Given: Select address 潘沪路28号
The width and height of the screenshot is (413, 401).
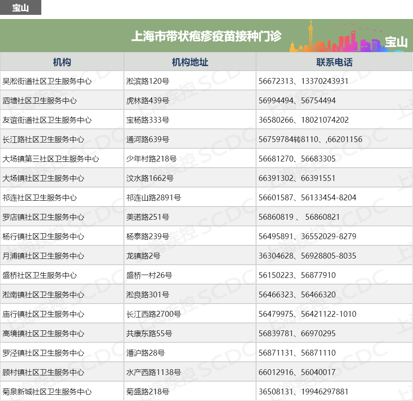Looking at the screenshot, I should click(145, 353).
